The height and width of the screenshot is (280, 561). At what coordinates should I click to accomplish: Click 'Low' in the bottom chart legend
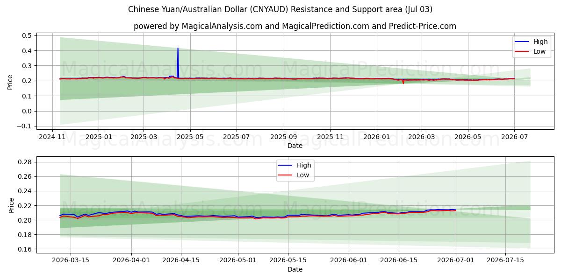pos(303,175)
